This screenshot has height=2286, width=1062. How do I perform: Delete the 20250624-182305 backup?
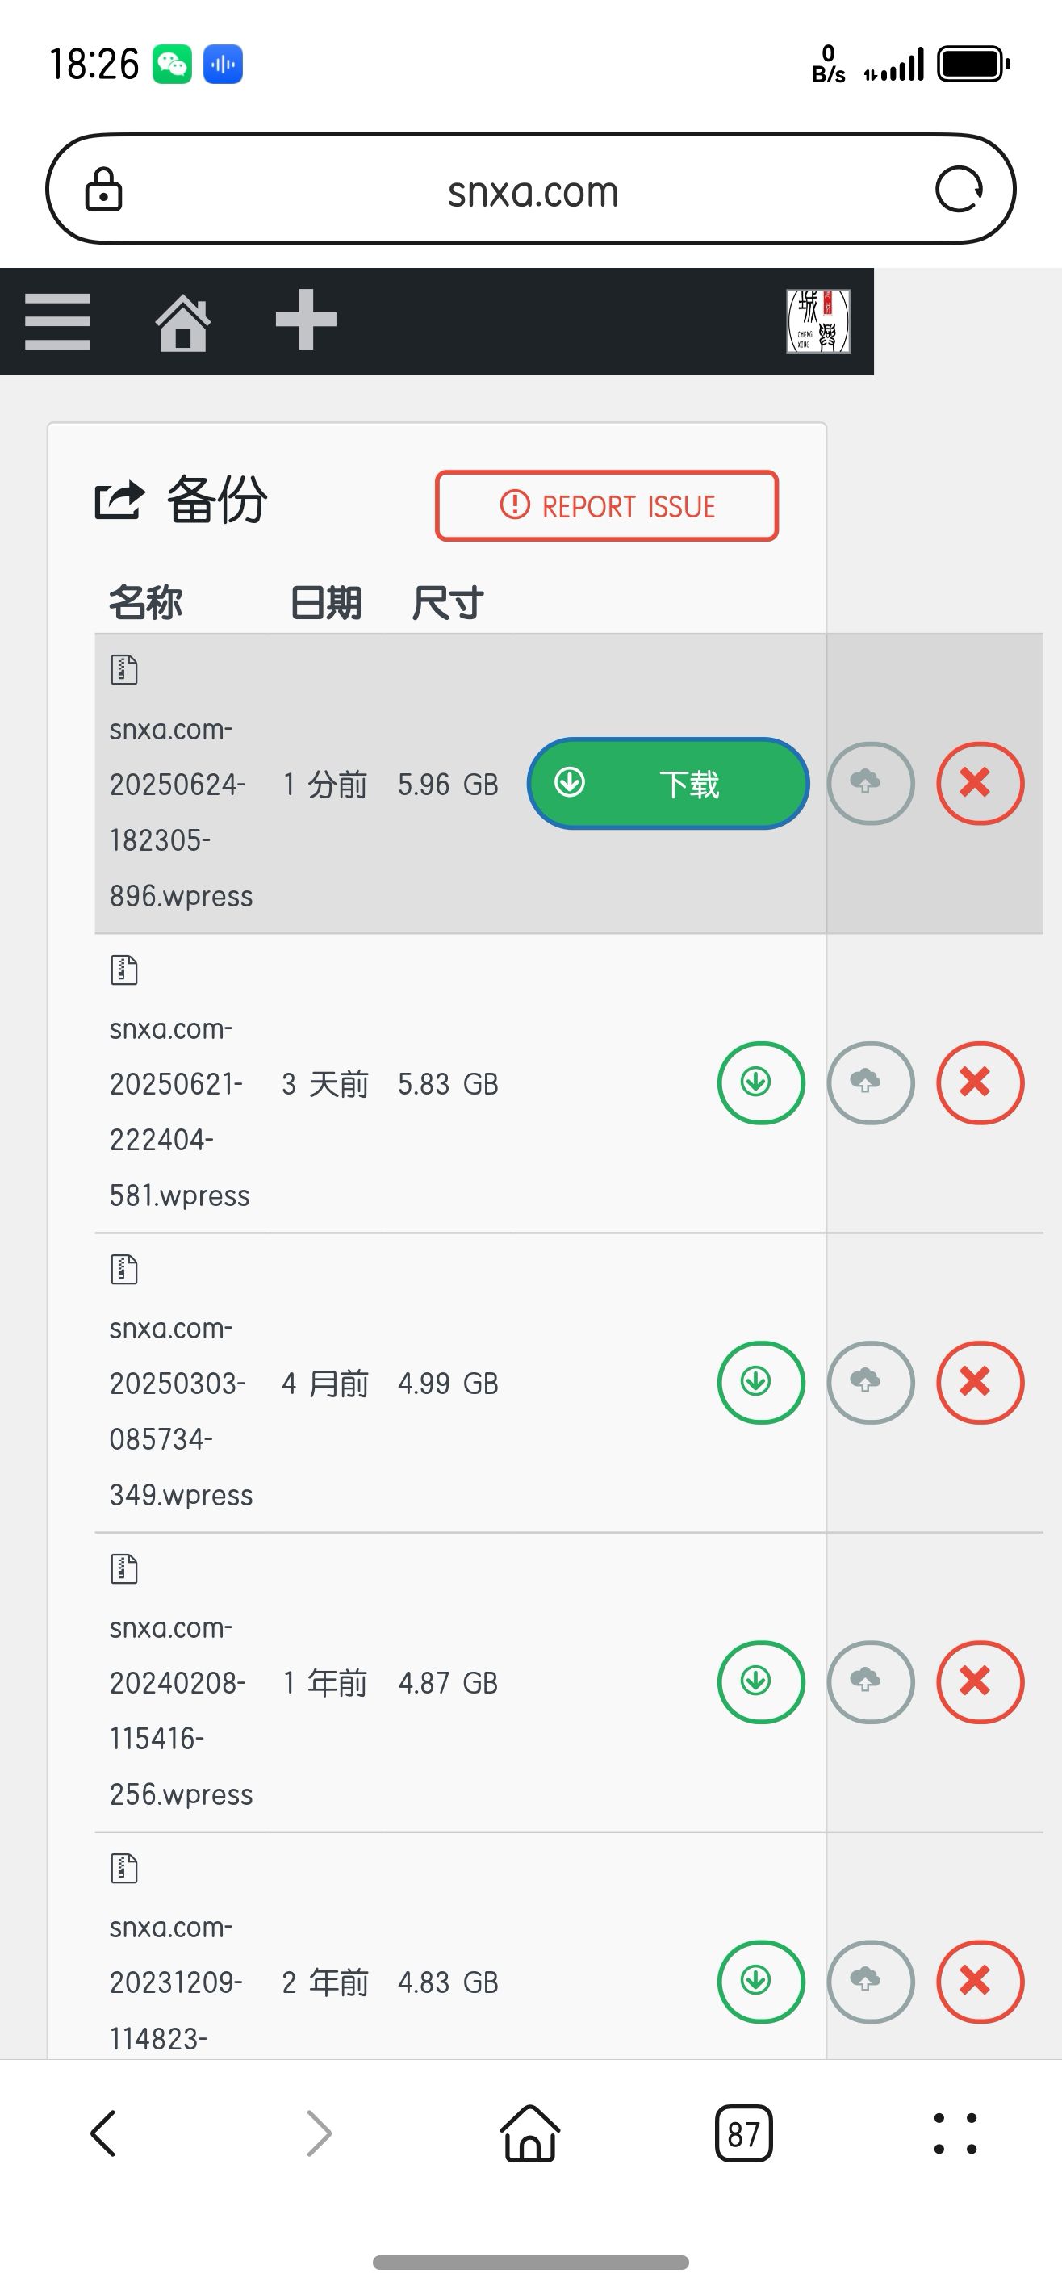(980, 784)
